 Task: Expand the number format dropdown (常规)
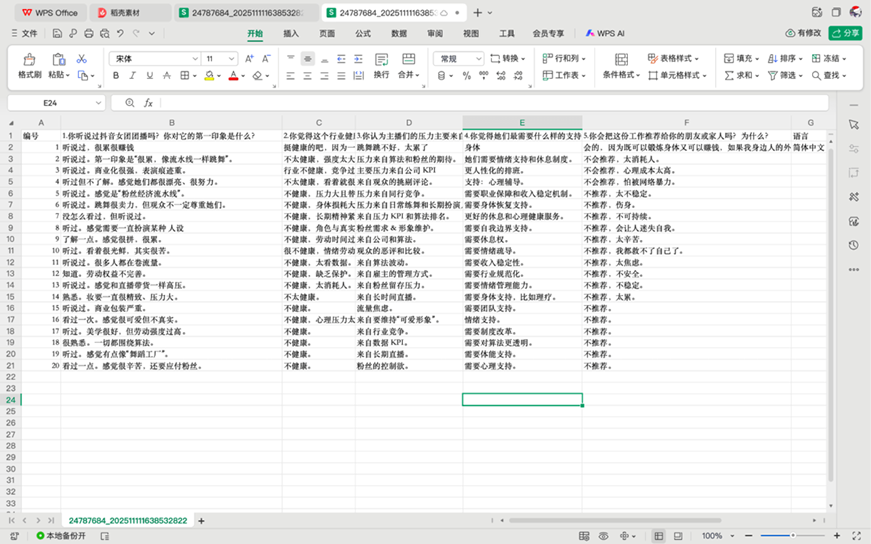(460, 59)
